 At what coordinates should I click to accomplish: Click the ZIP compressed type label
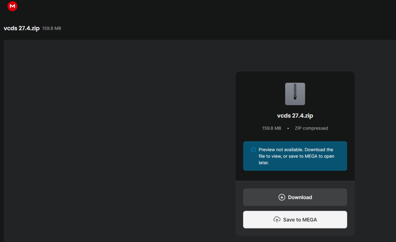(311, 128)
